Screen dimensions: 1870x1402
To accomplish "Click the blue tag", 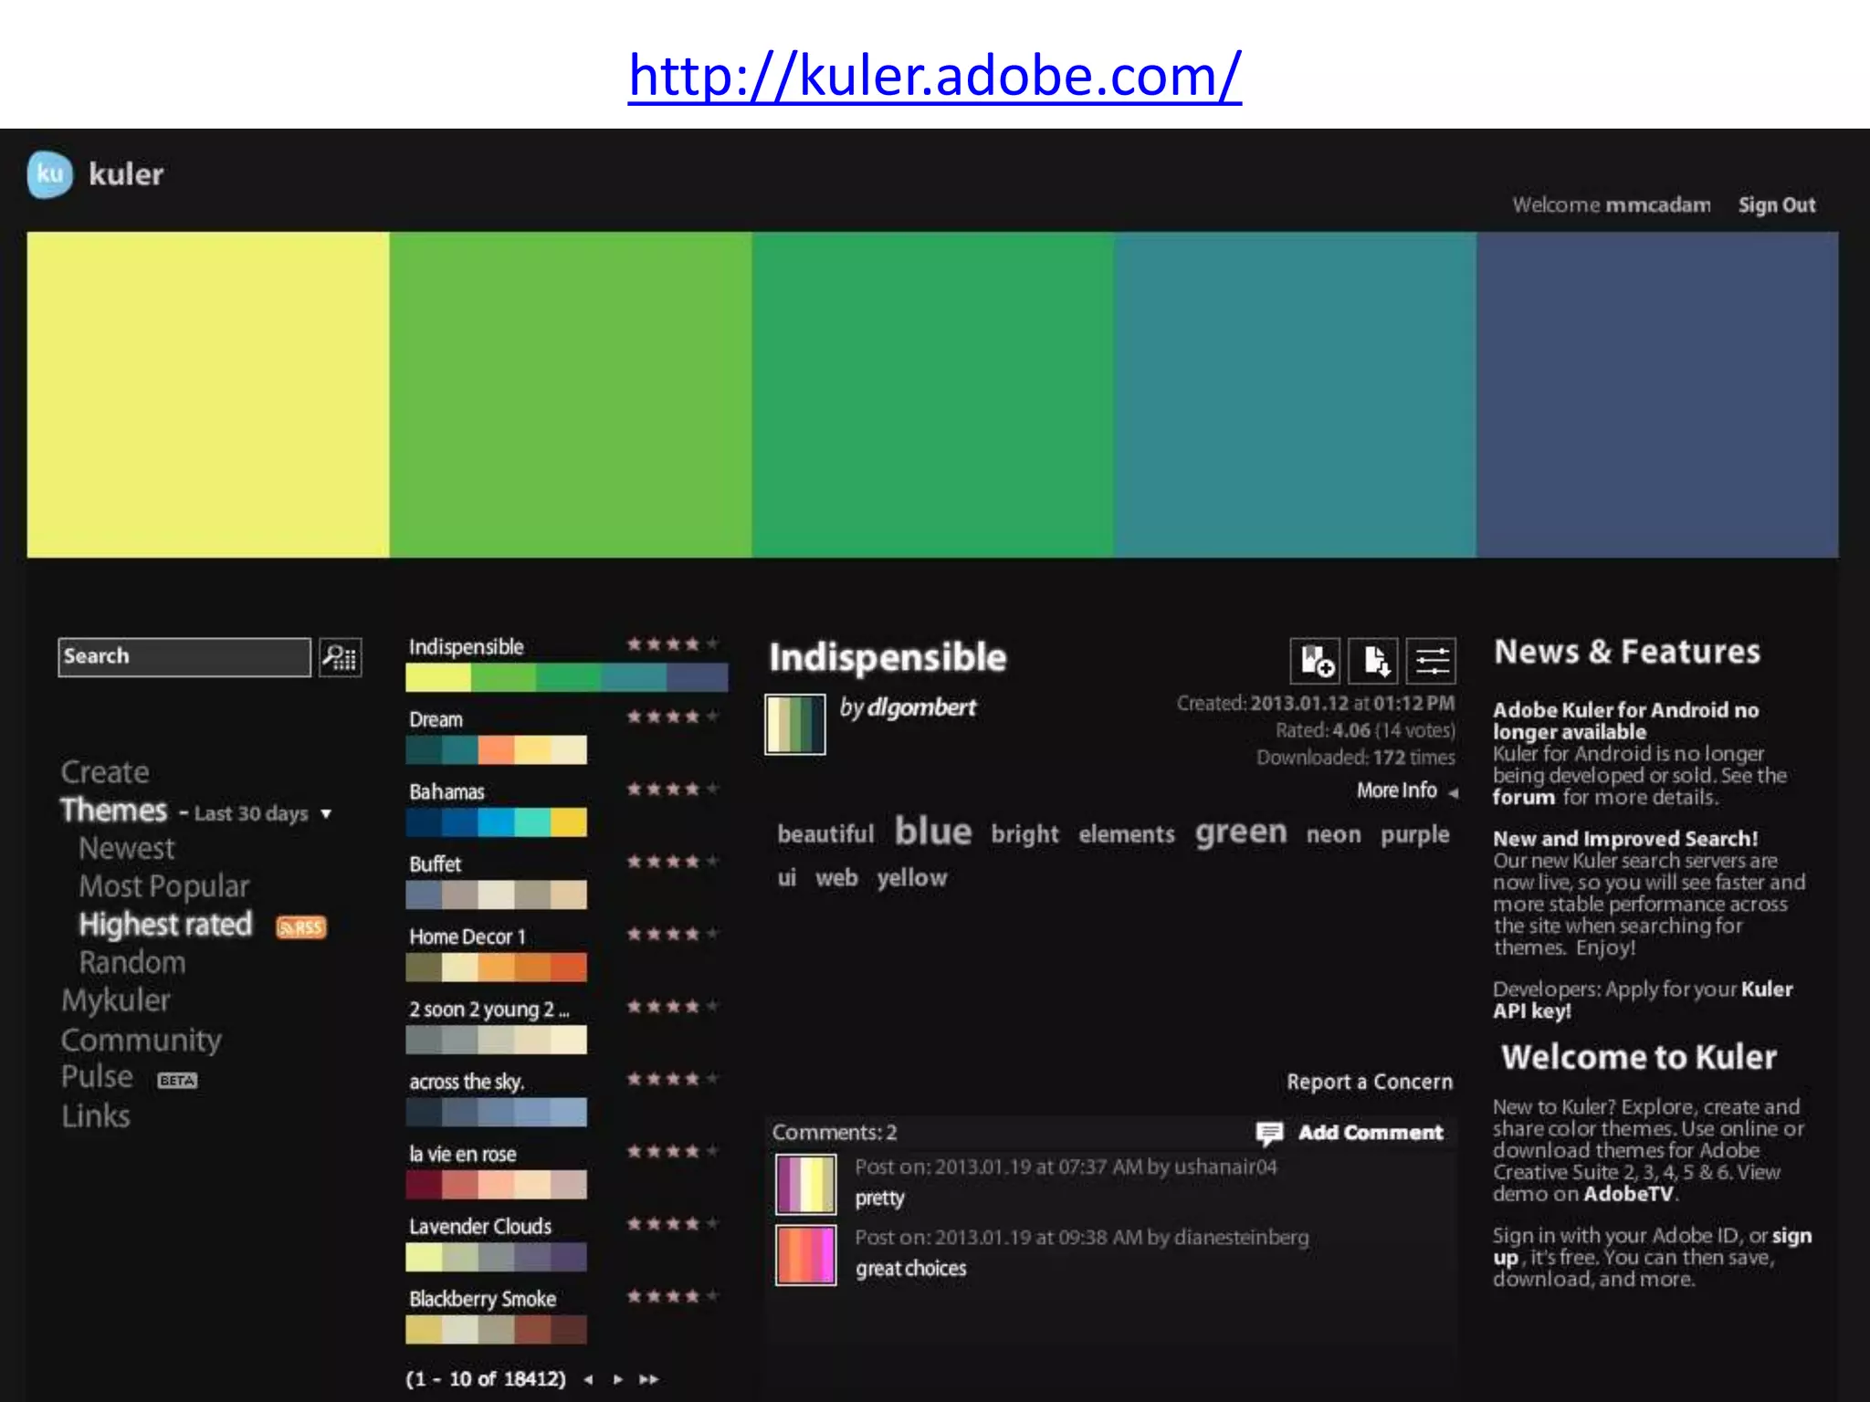I will coord(933,832).
